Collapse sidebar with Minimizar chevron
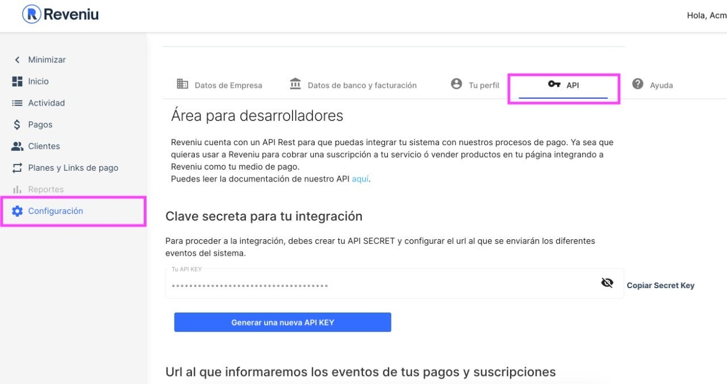 tap(17, 60)
